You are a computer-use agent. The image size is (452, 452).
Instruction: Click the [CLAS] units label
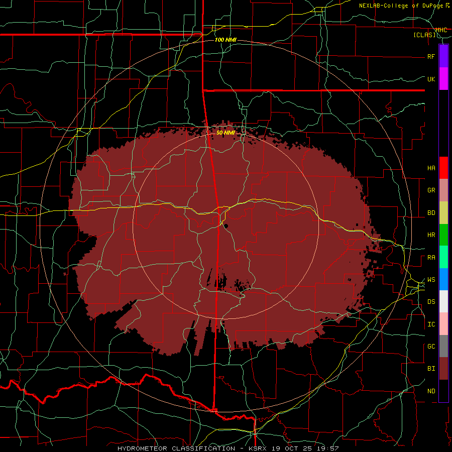click(424, 35)
